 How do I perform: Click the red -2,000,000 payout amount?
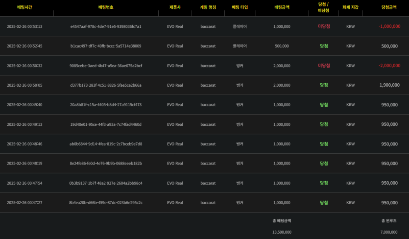tap(389, 66)
